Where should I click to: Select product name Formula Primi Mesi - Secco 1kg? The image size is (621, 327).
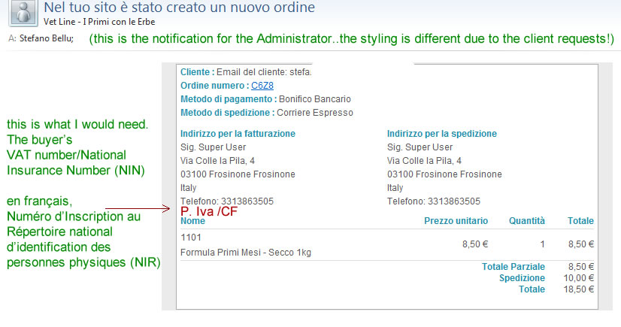[246, 252]
